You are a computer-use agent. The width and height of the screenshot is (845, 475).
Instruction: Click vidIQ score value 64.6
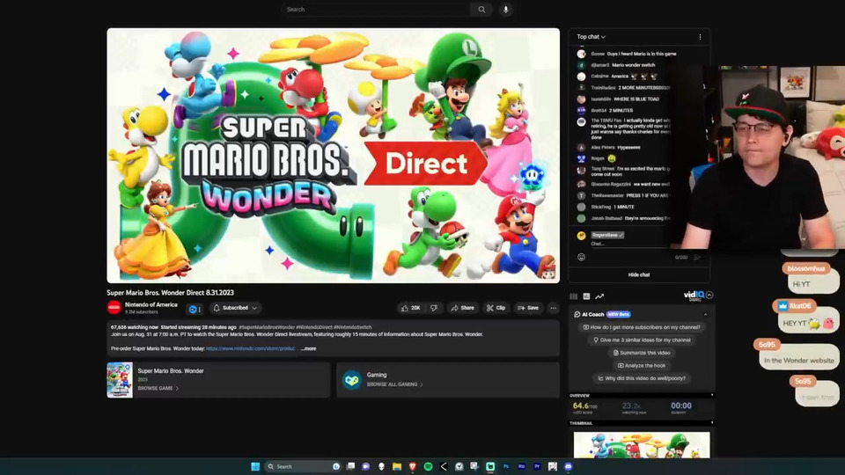tap(581, 406)
